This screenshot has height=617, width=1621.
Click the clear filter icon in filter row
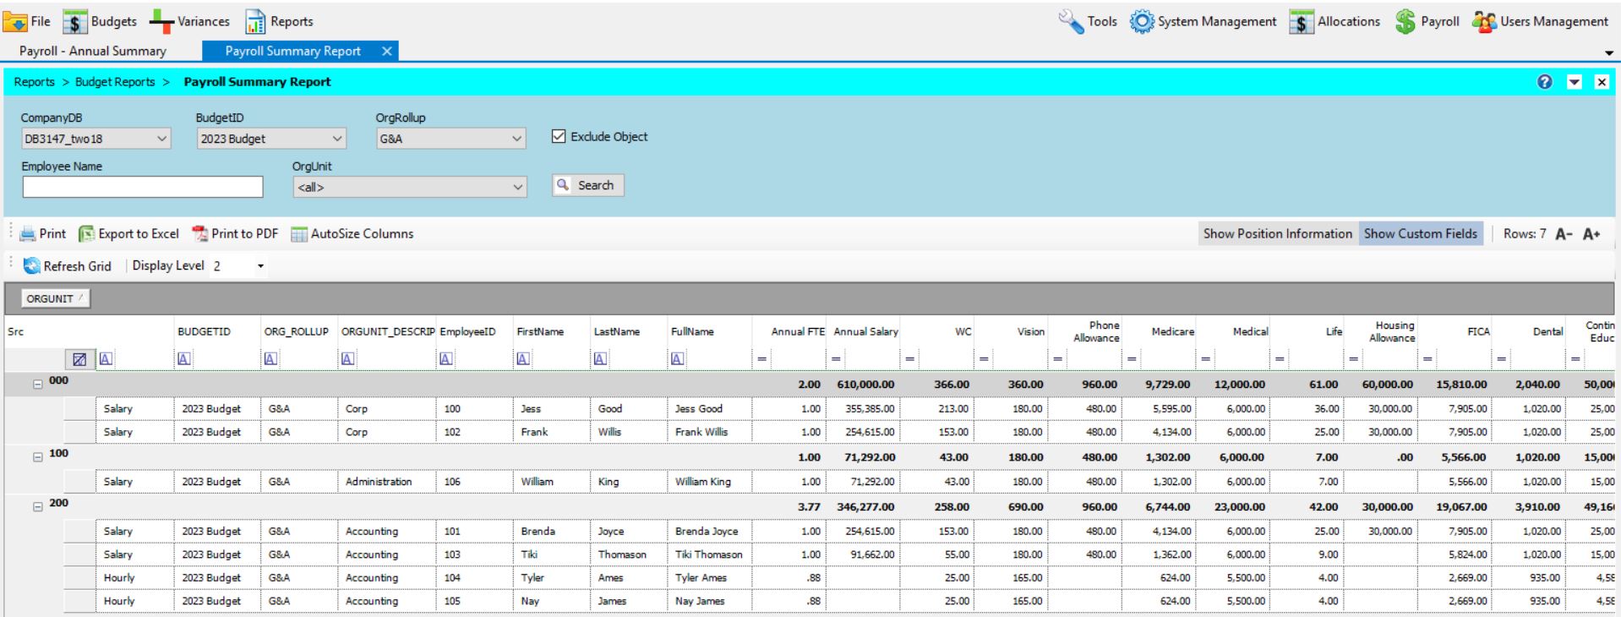79,359
